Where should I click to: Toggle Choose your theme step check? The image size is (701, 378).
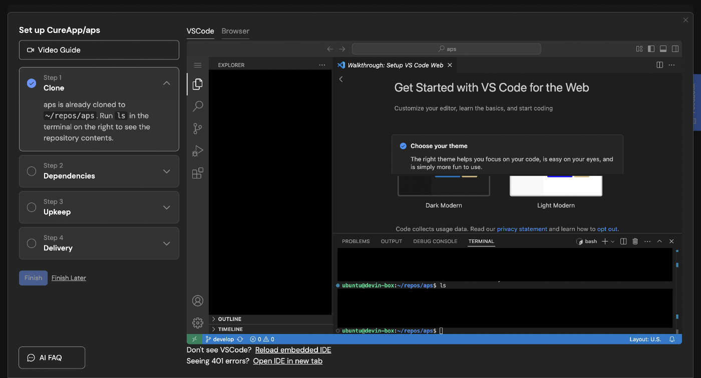click(403, 146)
